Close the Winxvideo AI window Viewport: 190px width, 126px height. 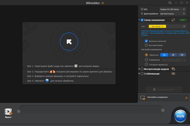click(187, 3)
